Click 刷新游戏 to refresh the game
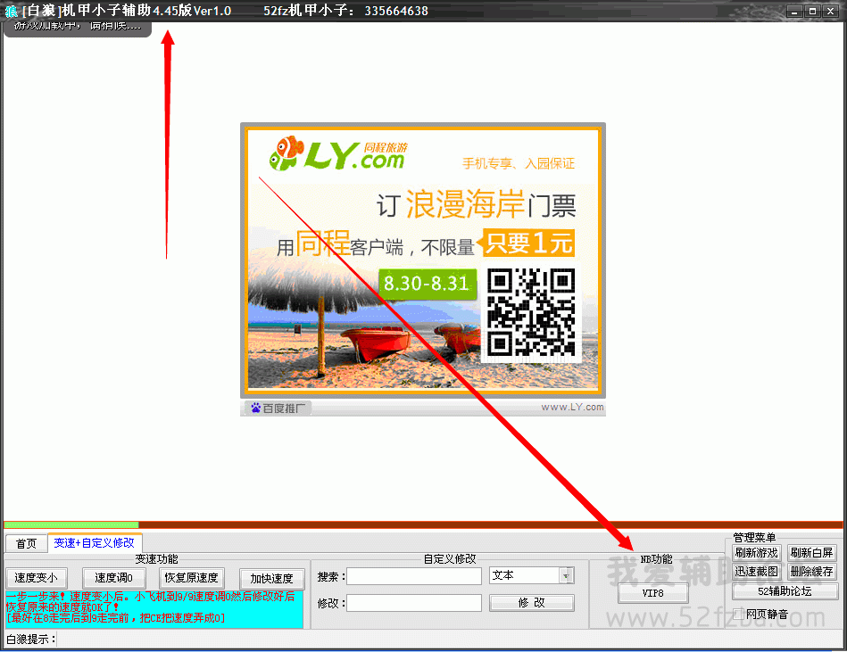Screen dimensions: 847x652 (x=757, y=553)
